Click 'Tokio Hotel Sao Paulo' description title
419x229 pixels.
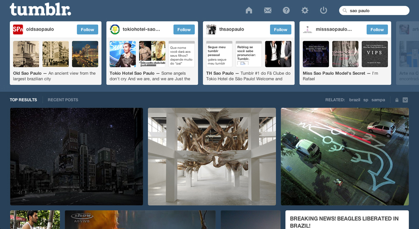click(132, 73)
